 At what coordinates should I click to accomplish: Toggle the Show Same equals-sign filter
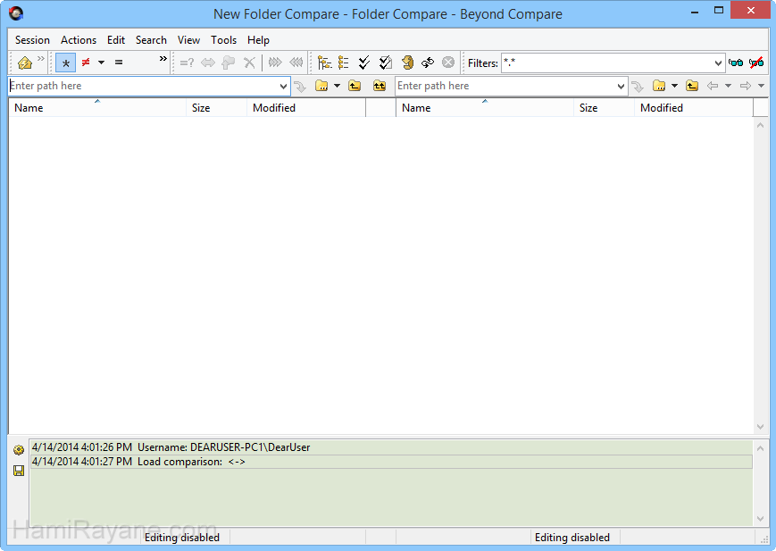click(x=119, y=63)
